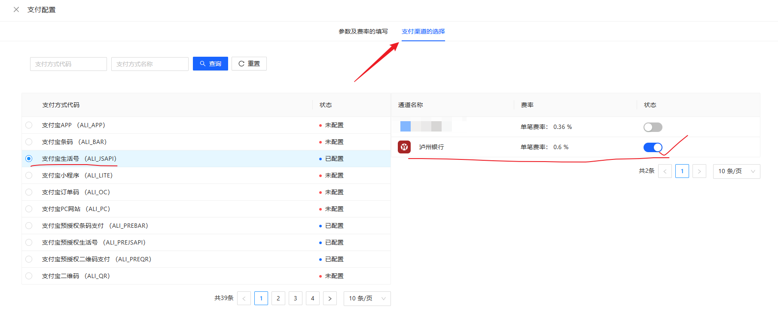The width and height of the screenshot is (778, 312).
Task: Go to previous page in payment list
Action: [x=244, y=298]
